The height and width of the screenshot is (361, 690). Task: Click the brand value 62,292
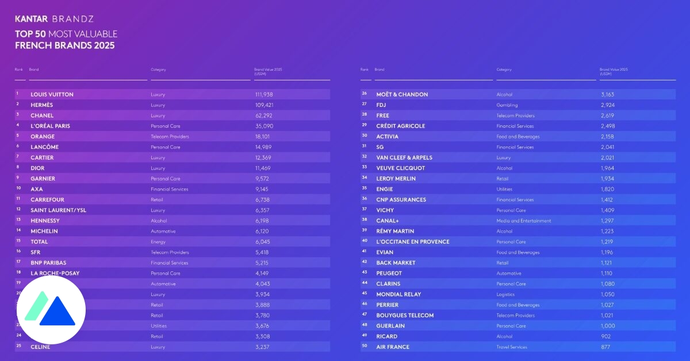[x=263, y=116]
